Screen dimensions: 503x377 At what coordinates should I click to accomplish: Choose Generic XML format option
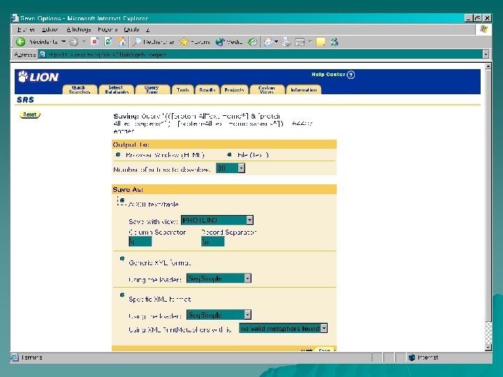122,259
